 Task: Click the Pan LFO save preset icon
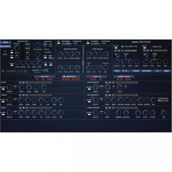coord(144,50)
